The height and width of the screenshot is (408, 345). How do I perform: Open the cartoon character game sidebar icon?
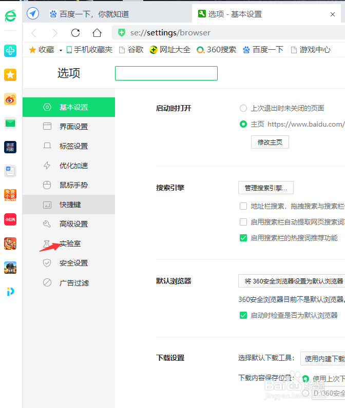[x=10, y=243]
